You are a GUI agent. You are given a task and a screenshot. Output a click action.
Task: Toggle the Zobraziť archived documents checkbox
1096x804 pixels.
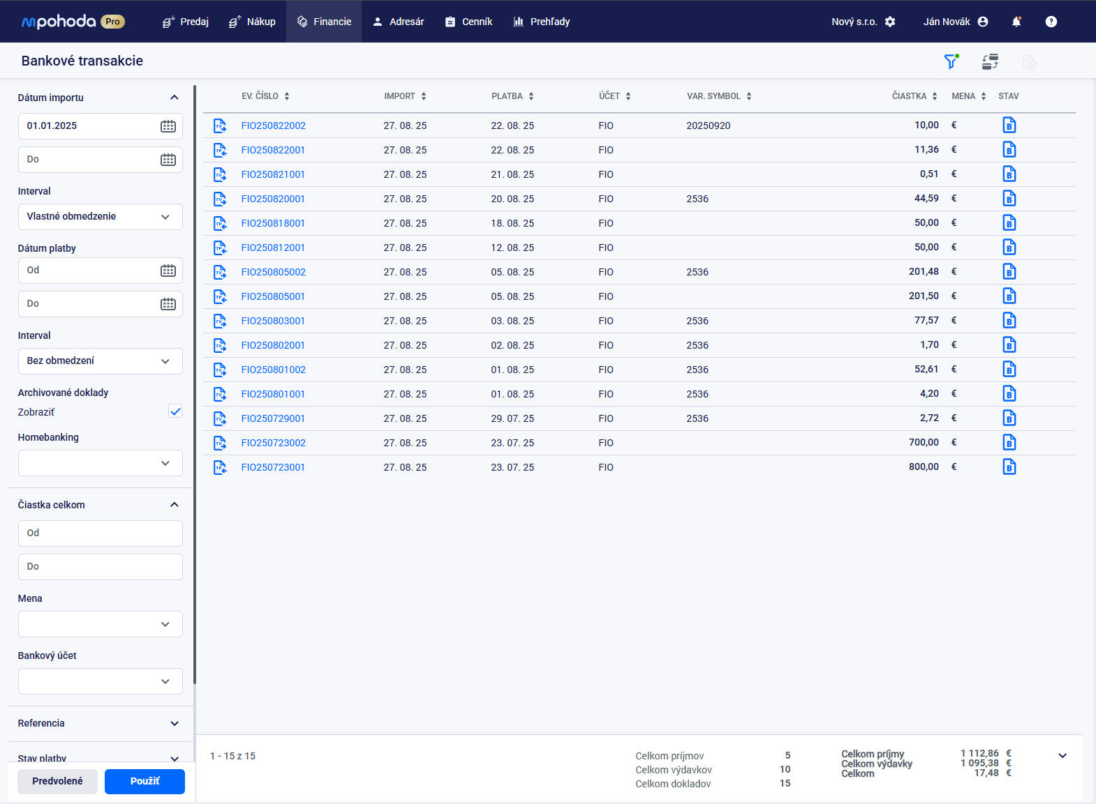click(175, 411)
